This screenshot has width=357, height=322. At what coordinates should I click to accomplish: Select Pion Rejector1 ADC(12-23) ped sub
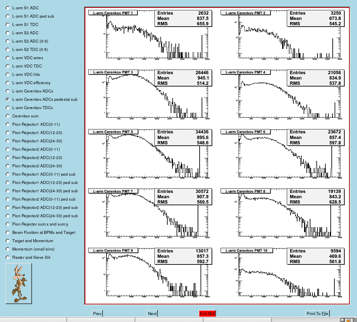(8, 183)
